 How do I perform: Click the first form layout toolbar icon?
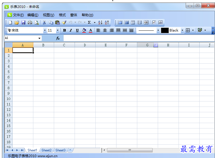pos(120,22)
